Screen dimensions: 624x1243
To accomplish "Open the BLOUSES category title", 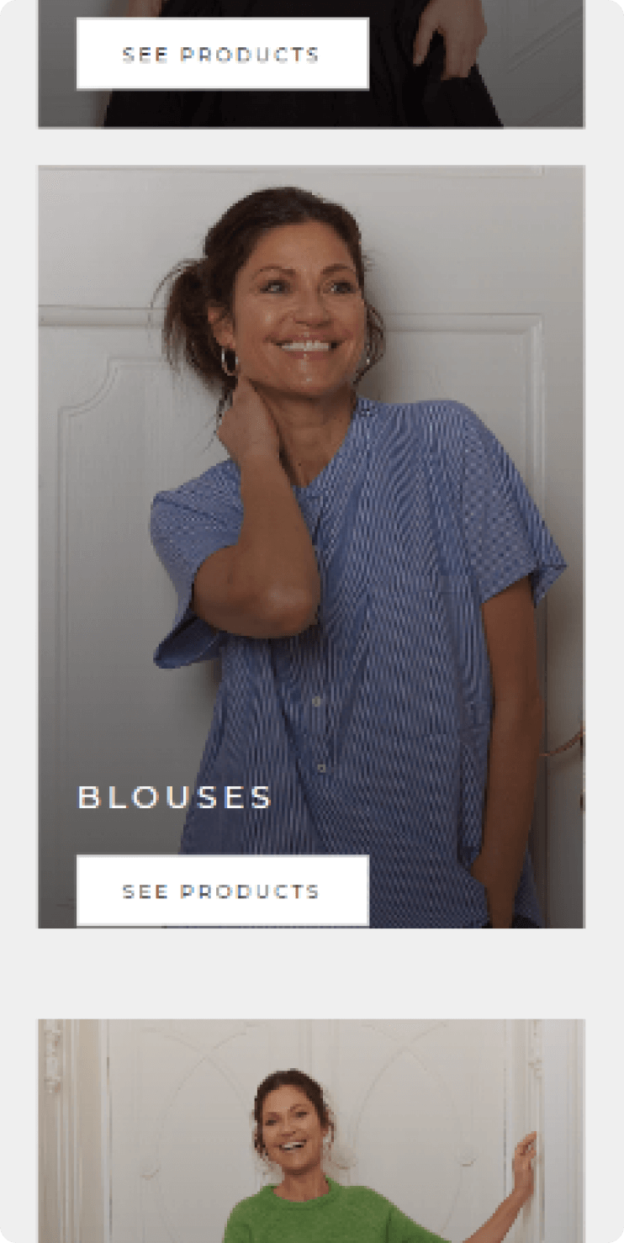I will [x=175, y=797].
